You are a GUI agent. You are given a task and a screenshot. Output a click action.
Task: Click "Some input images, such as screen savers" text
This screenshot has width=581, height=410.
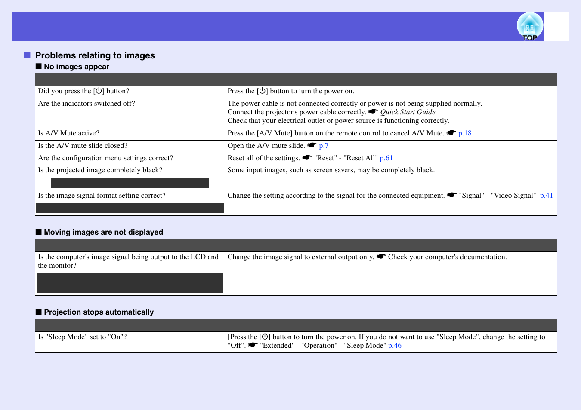point(331,170)
